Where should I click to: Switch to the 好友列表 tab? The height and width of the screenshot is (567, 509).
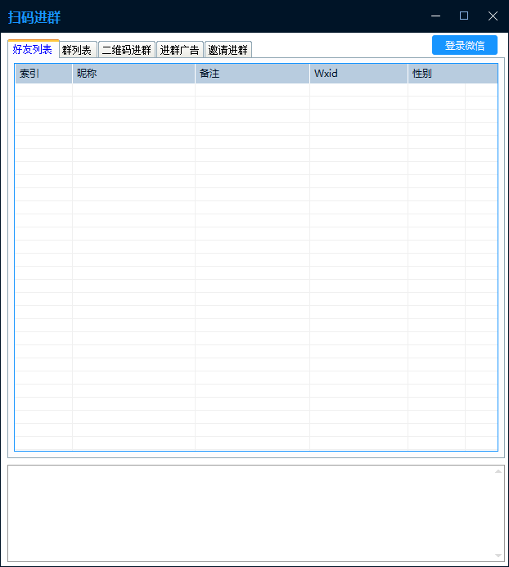point(34,49)
